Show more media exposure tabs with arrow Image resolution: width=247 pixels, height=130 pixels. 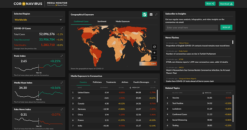pos(155,82)
